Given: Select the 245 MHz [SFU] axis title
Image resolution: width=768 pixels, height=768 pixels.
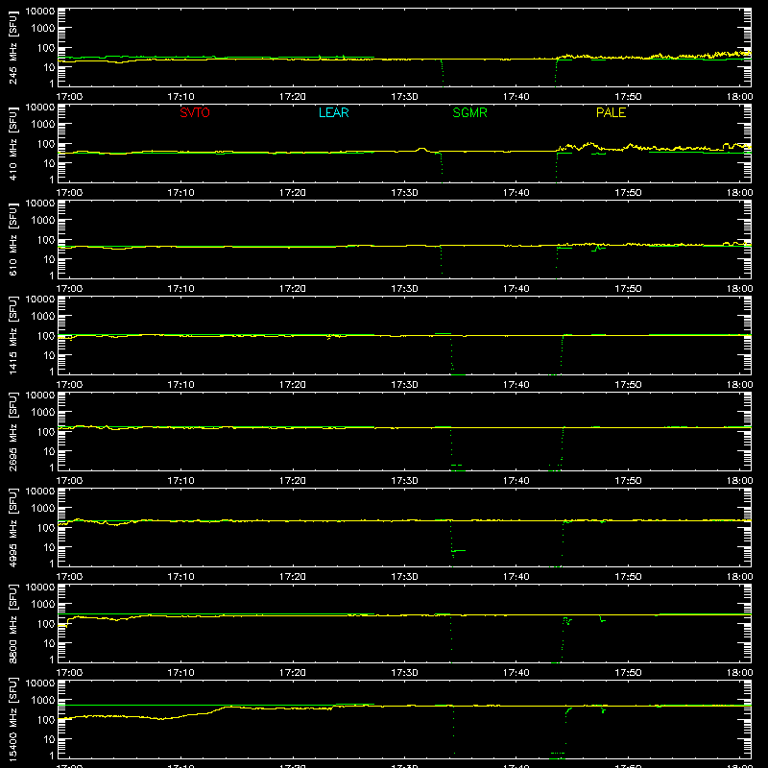Looking at the screenshot, I should (x=13, y=47).
